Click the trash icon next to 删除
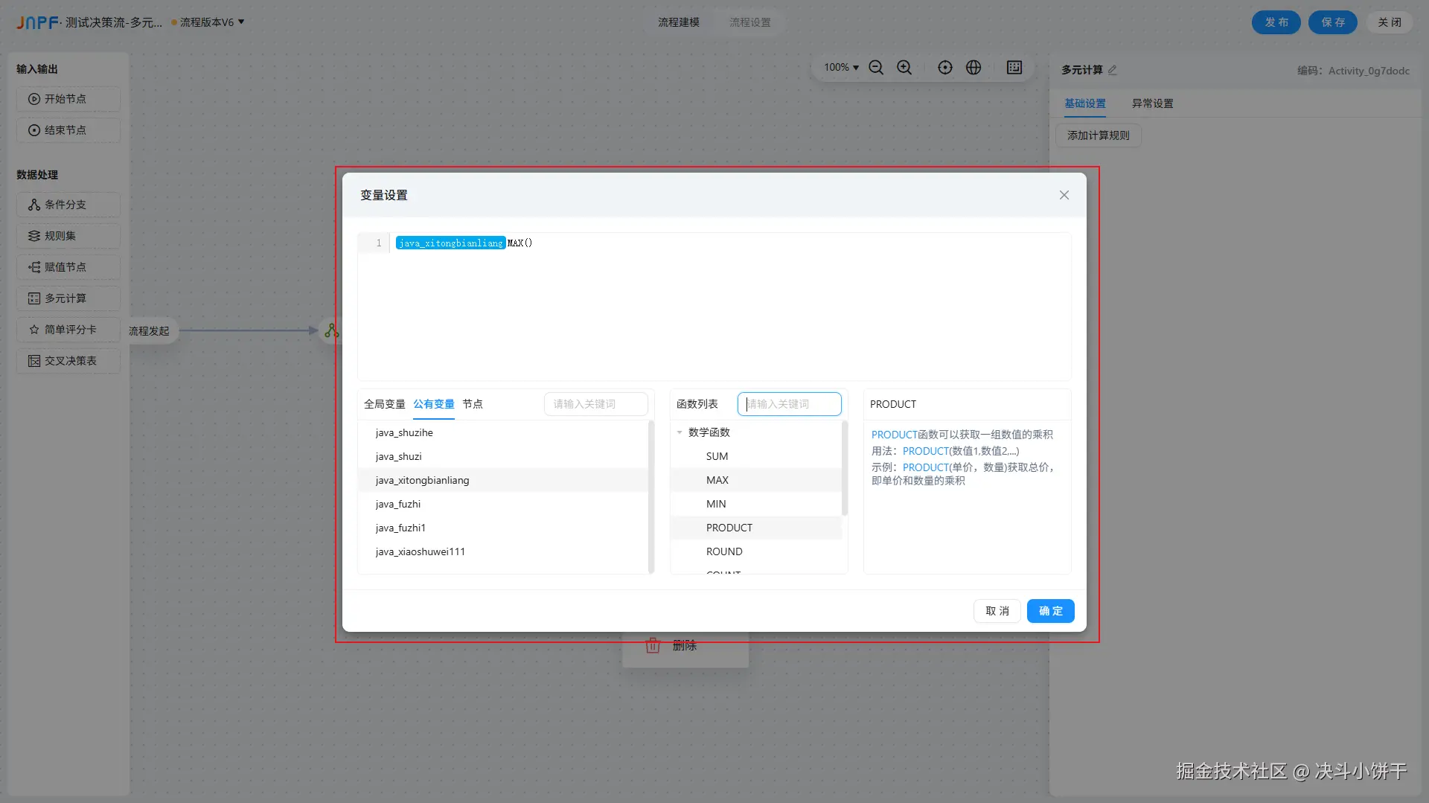 pyautogui.click(x=653, y=645)
